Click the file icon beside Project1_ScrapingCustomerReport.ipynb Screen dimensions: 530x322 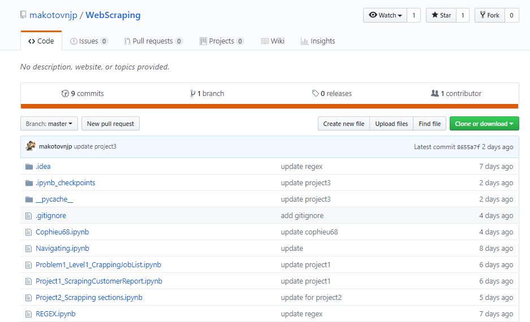tap(29, 281)
